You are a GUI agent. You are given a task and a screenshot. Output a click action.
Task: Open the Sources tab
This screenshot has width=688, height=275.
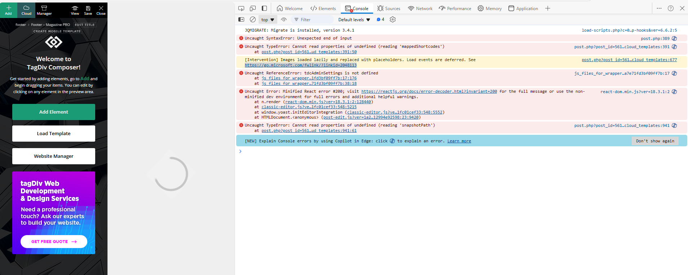389,8
